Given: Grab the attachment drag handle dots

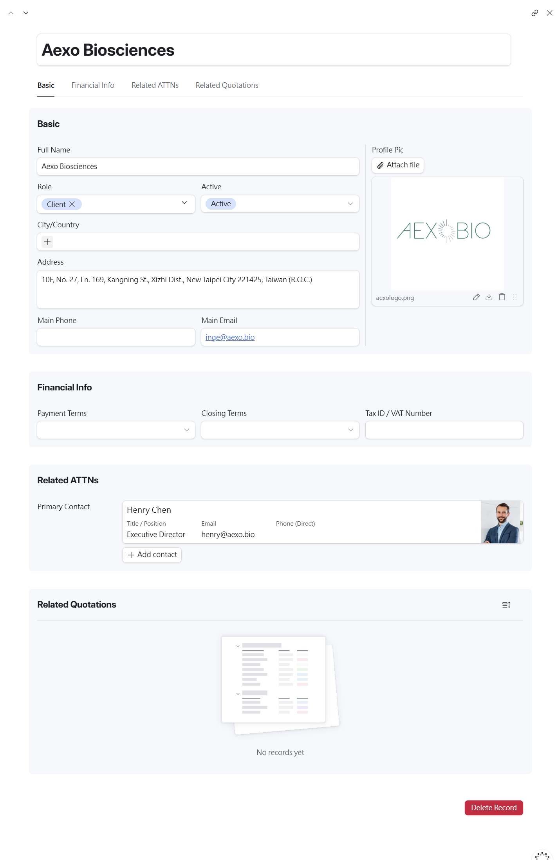Looking at the screenshot, I should tap(515, 297).
